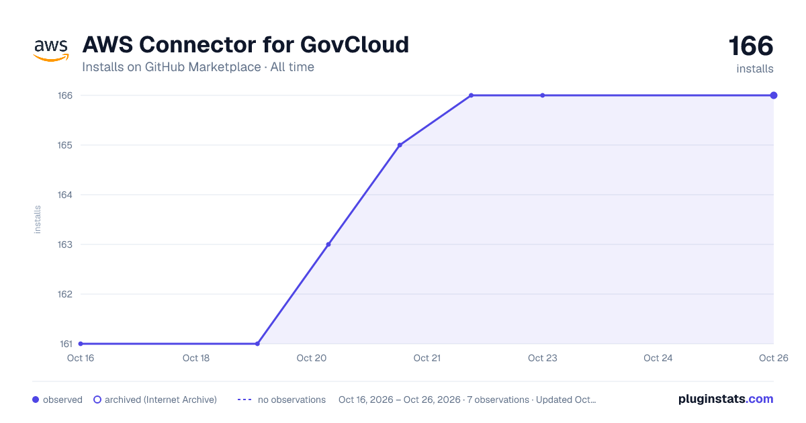Viewport: 806px width, 423px height.
Task: Click the y-axis label 163
Action: tap(65, 244)
